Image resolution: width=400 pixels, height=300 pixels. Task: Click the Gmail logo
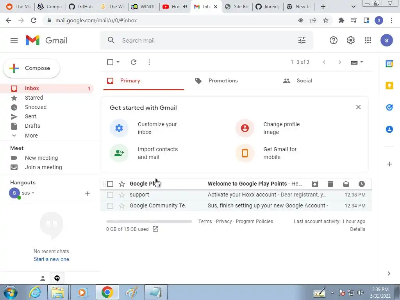pos(46,40)
